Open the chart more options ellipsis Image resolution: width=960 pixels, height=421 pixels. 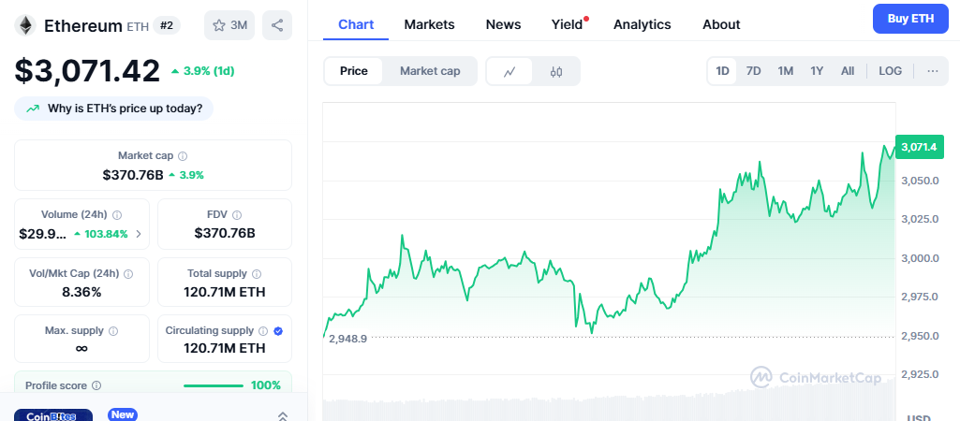point(933,71)
